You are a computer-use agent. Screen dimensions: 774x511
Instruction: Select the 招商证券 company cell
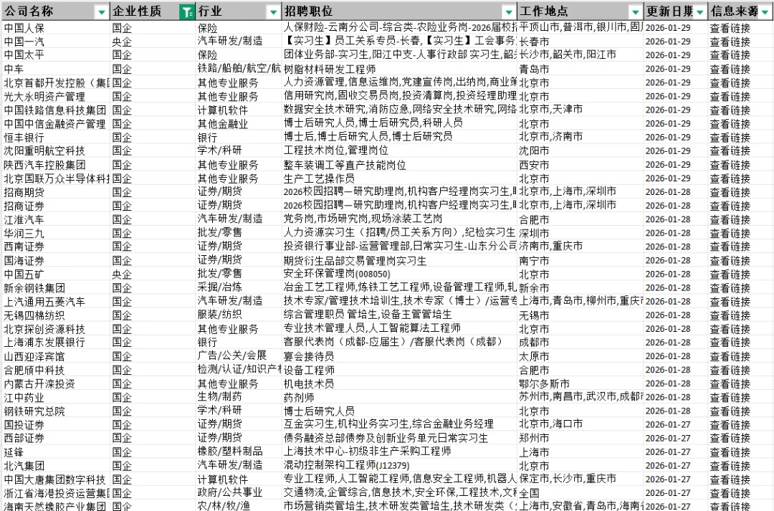pyautogui.click(x=56, y=206)
